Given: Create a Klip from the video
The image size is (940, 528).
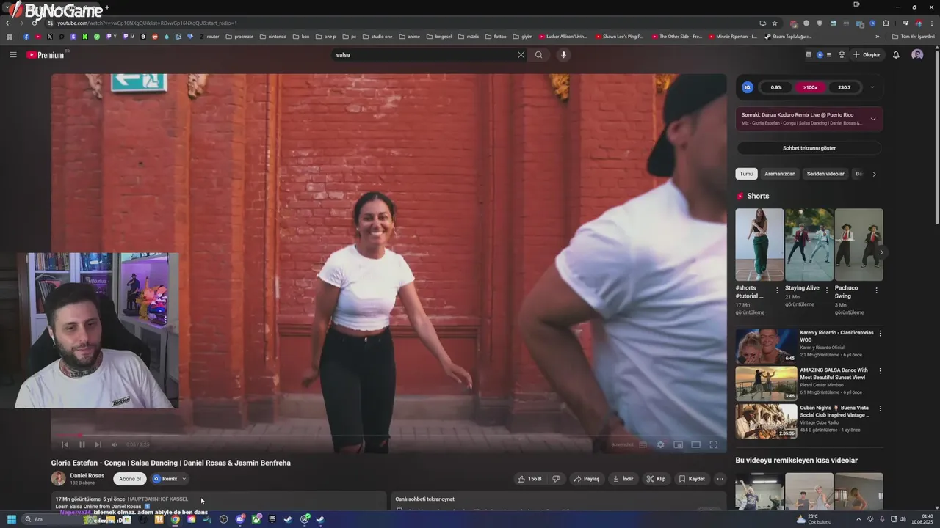Looking at the screenshot, I should pos(656,479).
